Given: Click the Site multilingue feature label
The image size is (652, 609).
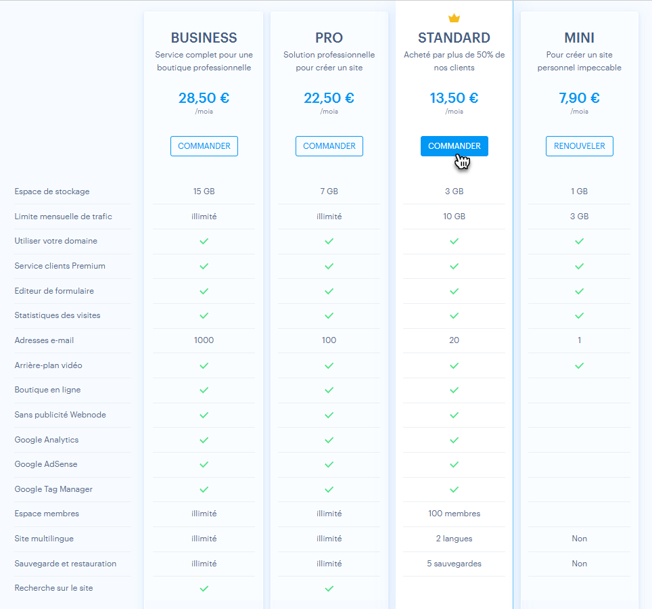Looking at the screenshot, I should pos(44,539).
